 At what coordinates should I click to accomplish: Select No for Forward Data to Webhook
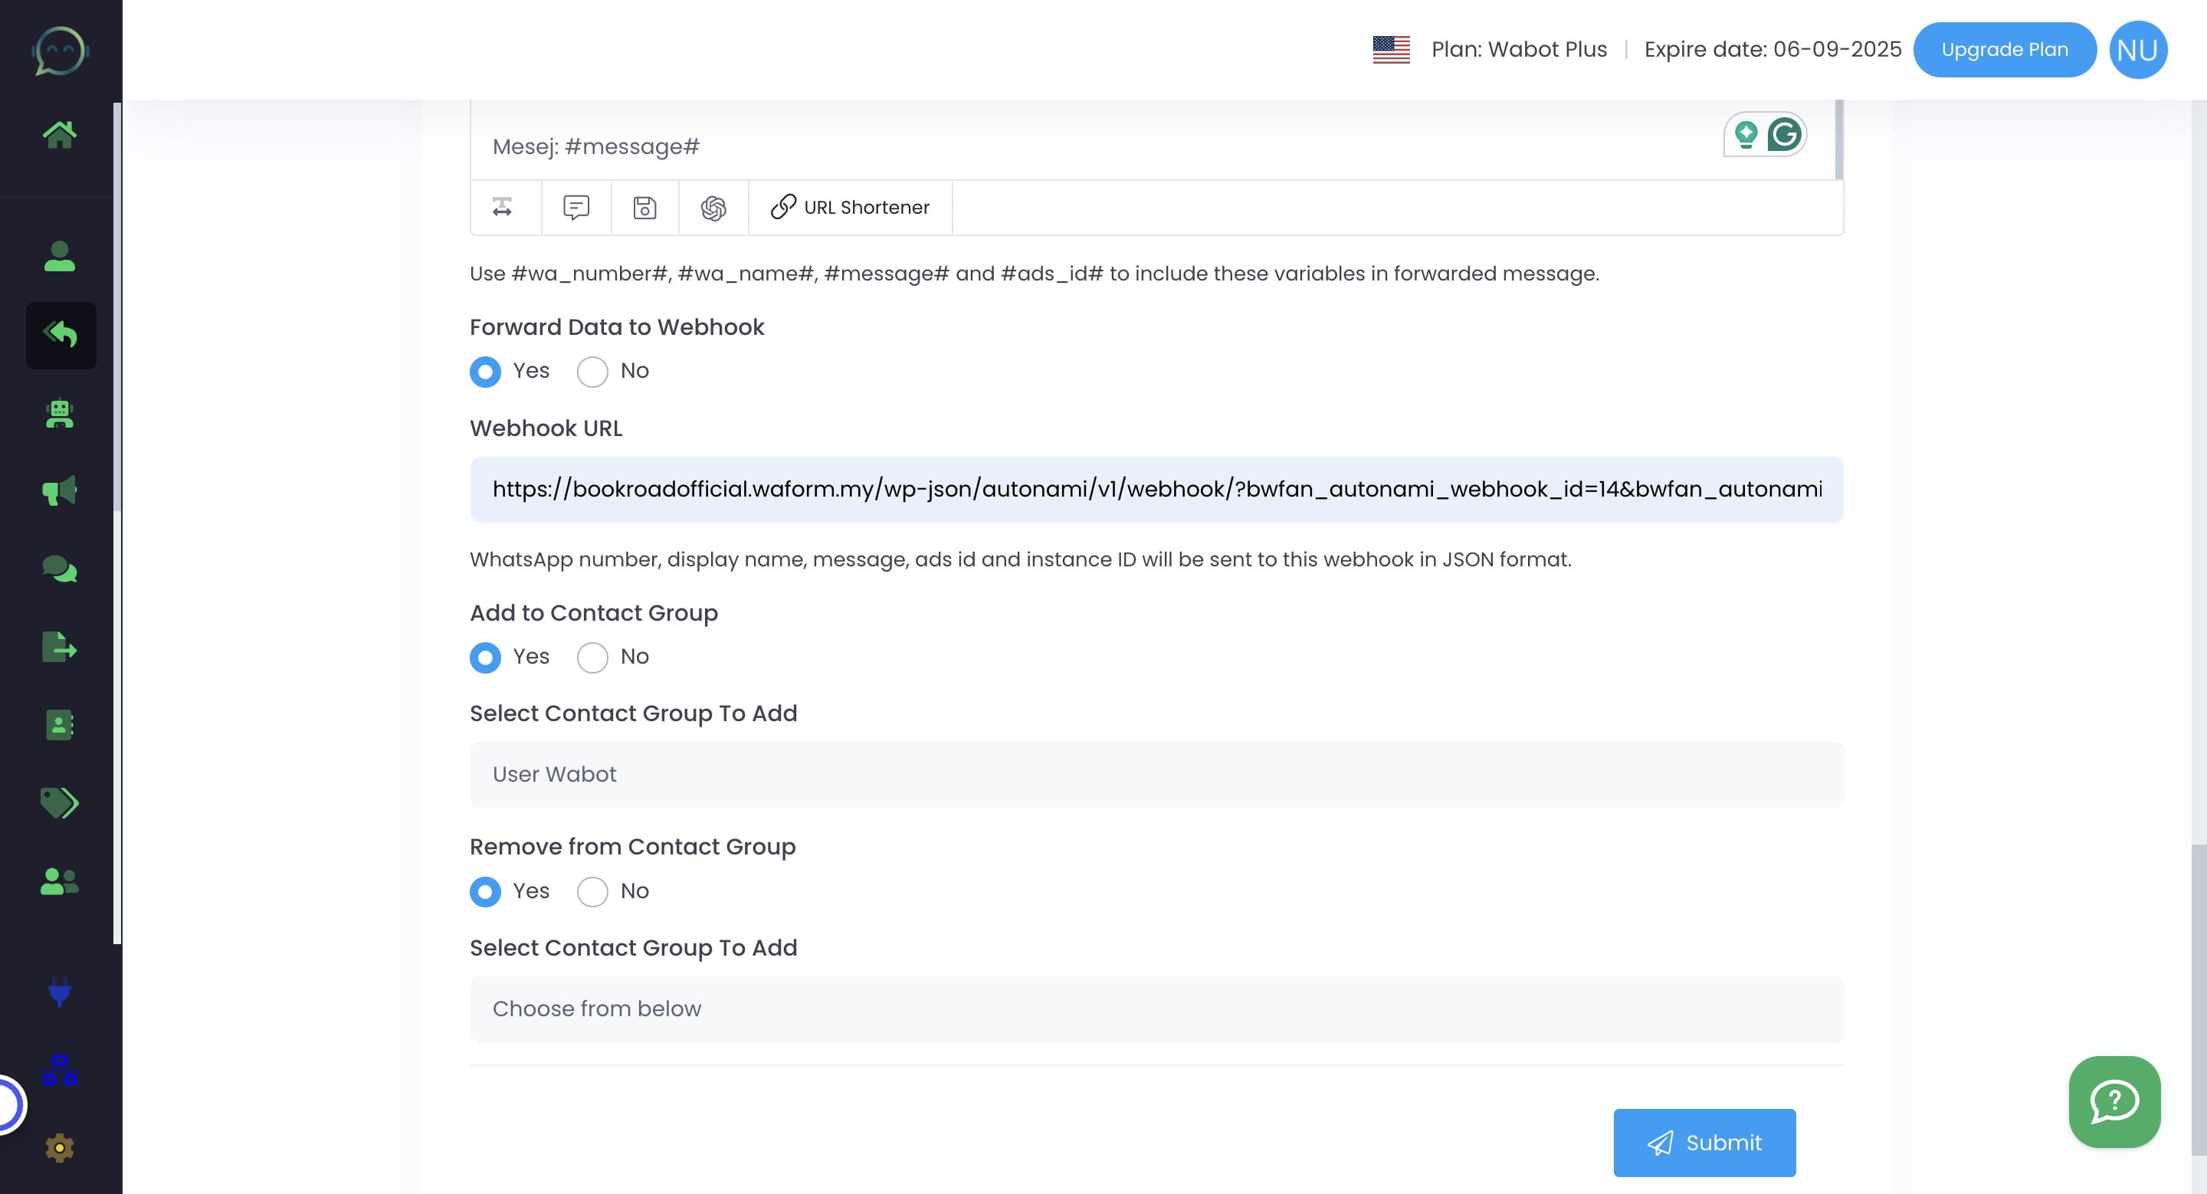pyautogui.click(x=592, y=372)
